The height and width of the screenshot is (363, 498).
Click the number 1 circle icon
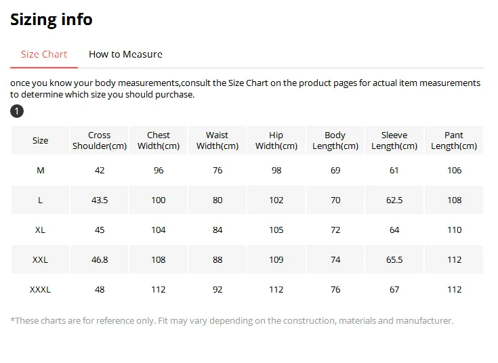click(x=17, y=111)
